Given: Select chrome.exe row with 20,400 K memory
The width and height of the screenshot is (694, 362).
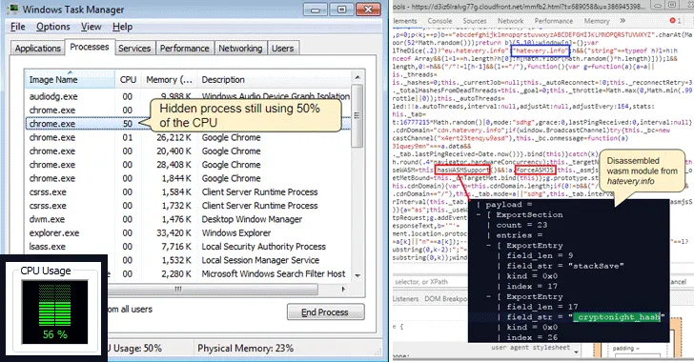Looking at the screenshot, I should (188, 151).
